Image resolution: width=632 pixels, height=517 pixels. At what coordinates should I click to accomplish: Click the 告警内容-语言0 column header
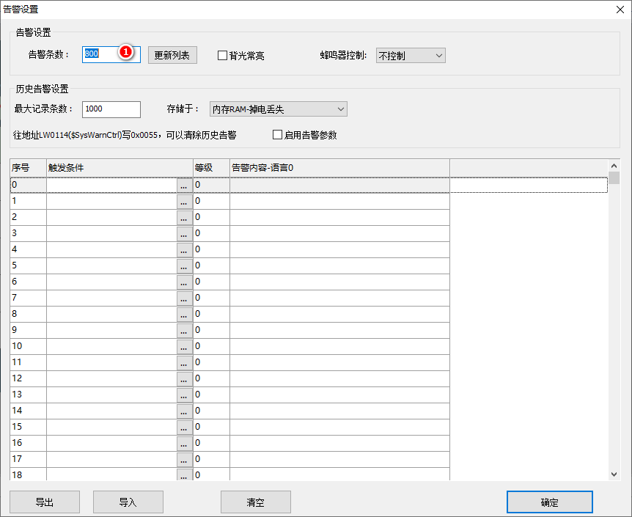pos(339,168)
